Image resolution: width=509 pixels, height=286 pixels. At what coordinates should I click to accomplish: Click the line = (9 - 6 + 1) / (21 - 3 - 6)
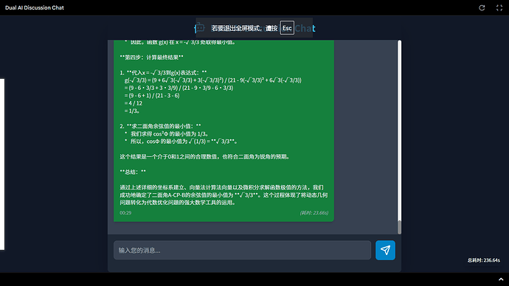(x=152, y=96)
